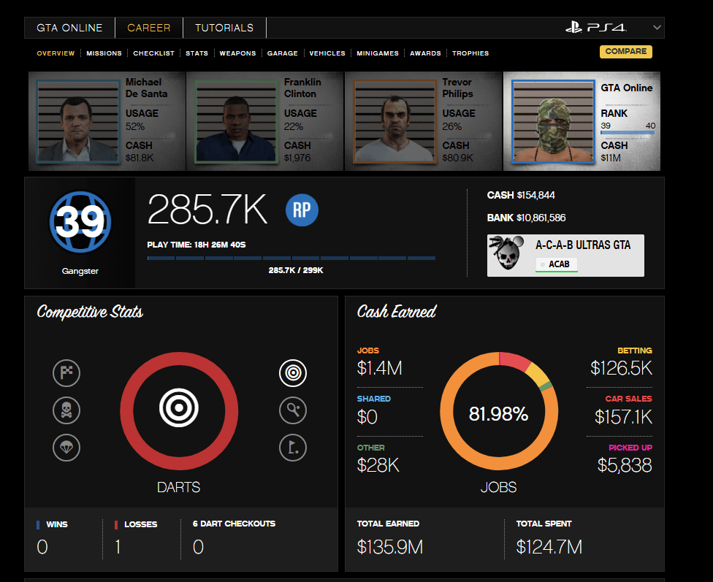Click the yellow COMPARE button

[x=625, y=51]
